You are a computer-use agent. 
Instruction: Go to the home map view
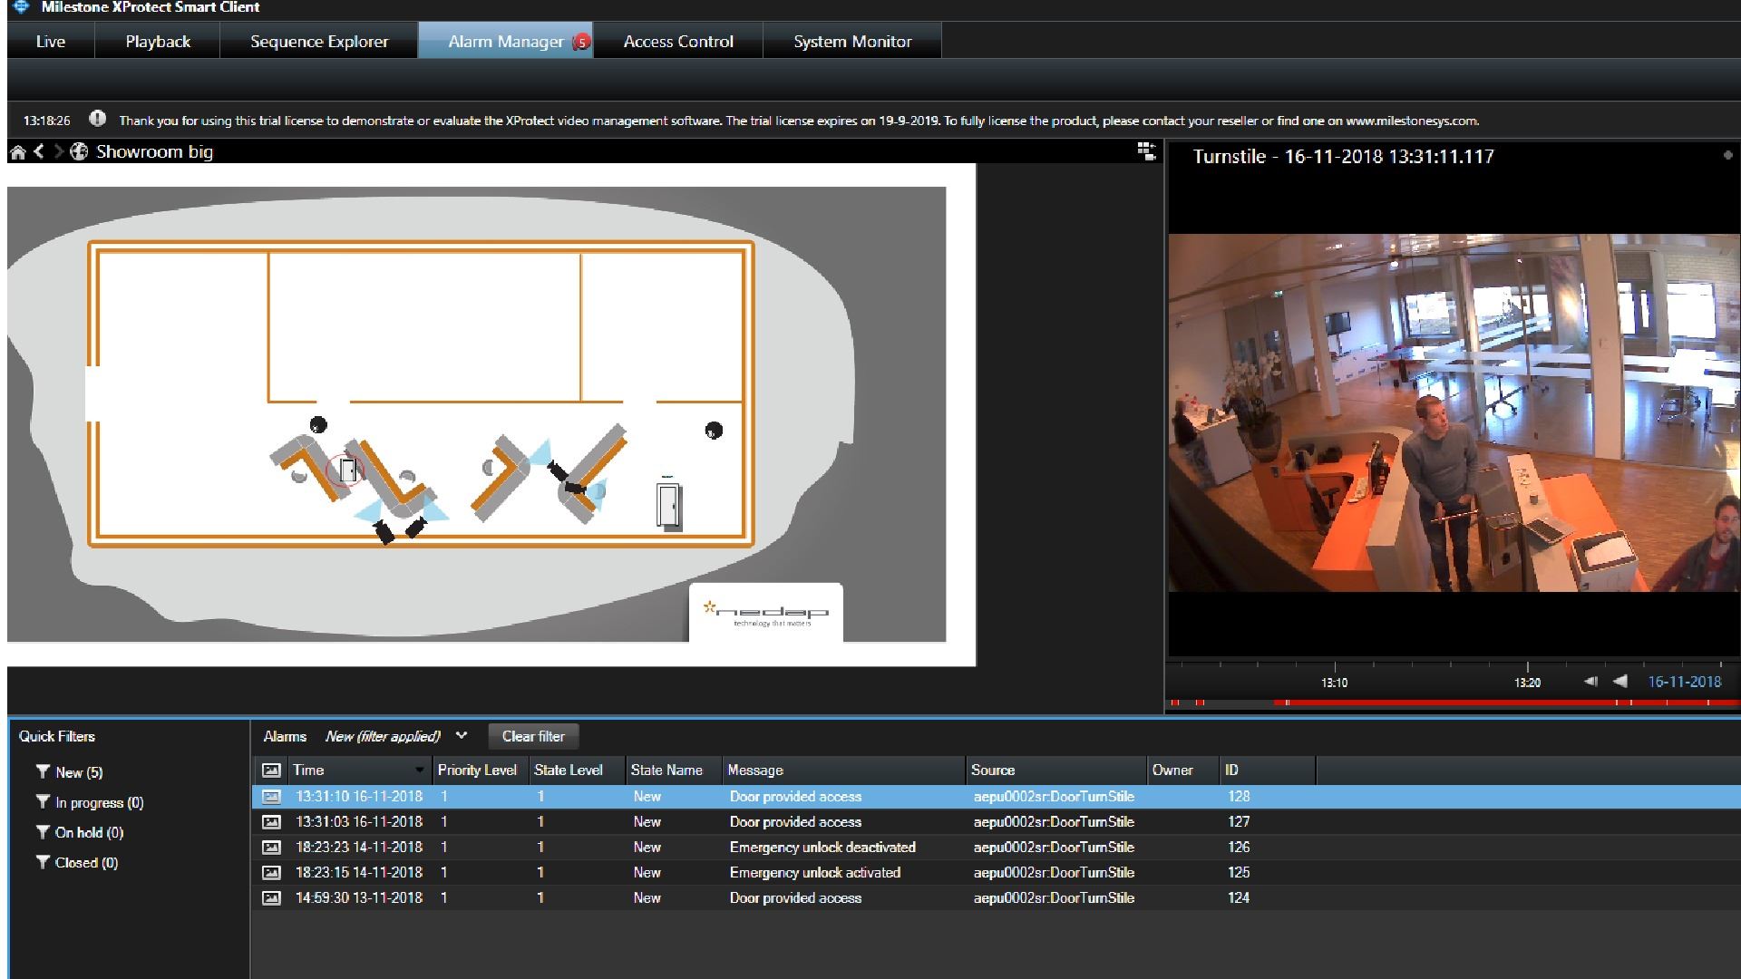(x=17, y=152)
